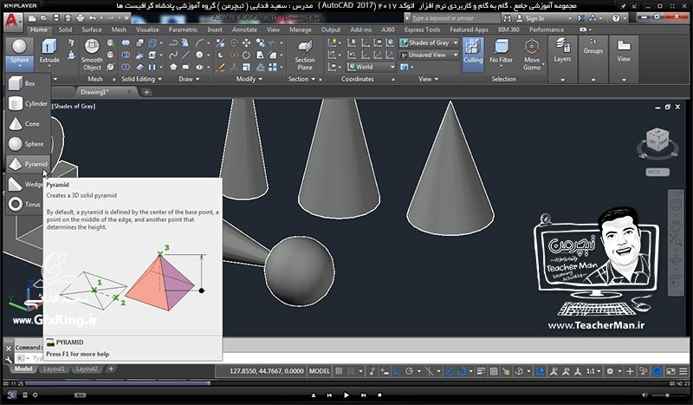
Task: Click the media player Play button
Action: tap(346, 395)
